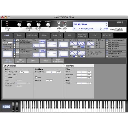Click the 010 90's Piano program name

point(80,24)
